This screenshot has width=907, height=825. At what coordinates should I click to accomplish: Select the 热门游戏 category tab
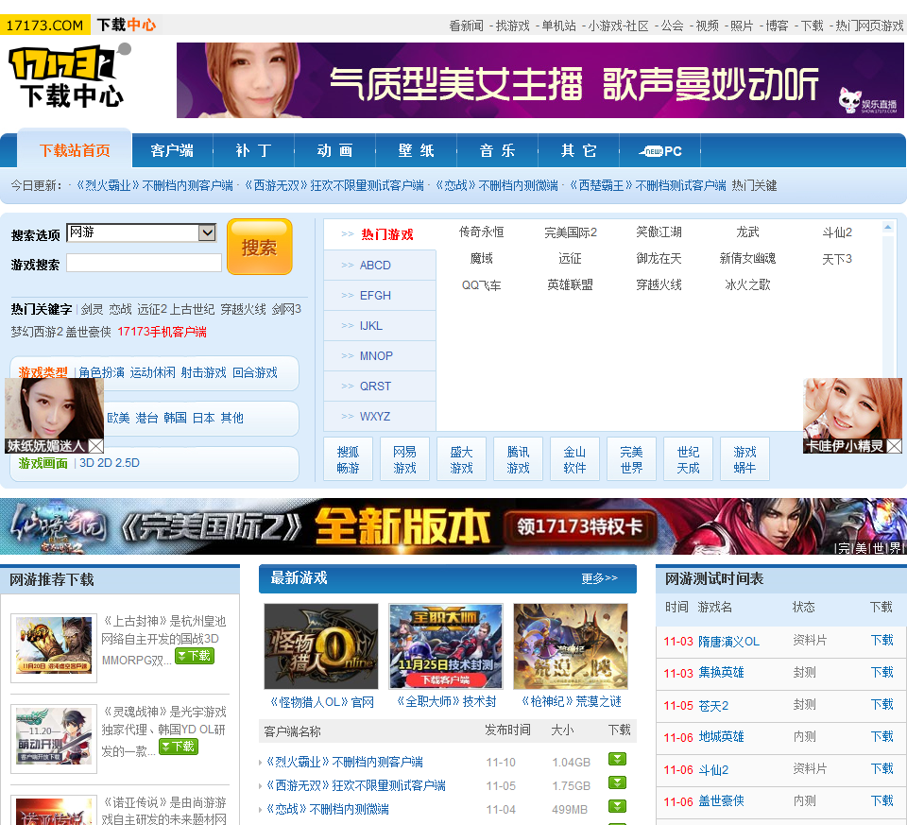tap(380, 234)
